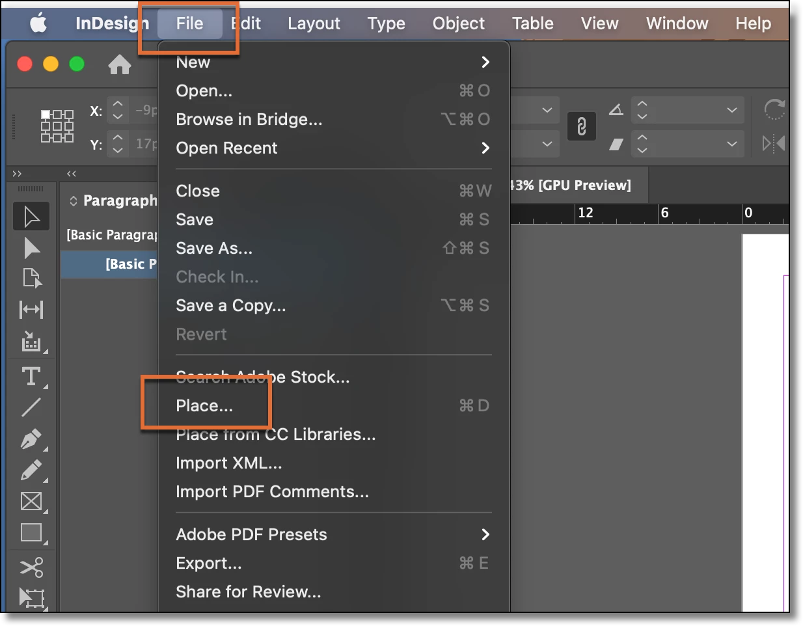
Task: Choose Import PDF Comments...
Action: (x=333, y=491)
